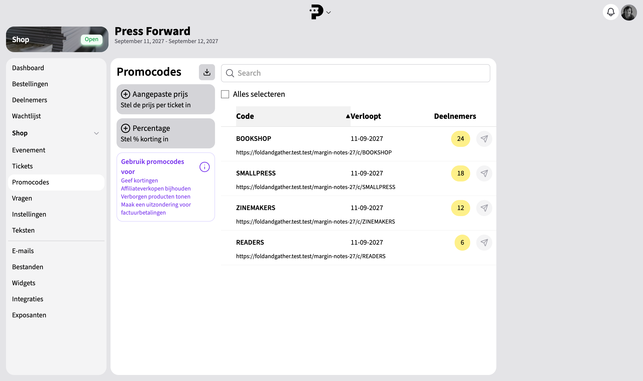Click the info icon in promocodes help box

tap(204, 167)
